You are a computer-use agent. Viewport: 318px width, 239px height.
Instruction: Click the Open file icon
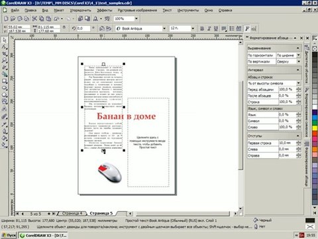click(13, 19)
